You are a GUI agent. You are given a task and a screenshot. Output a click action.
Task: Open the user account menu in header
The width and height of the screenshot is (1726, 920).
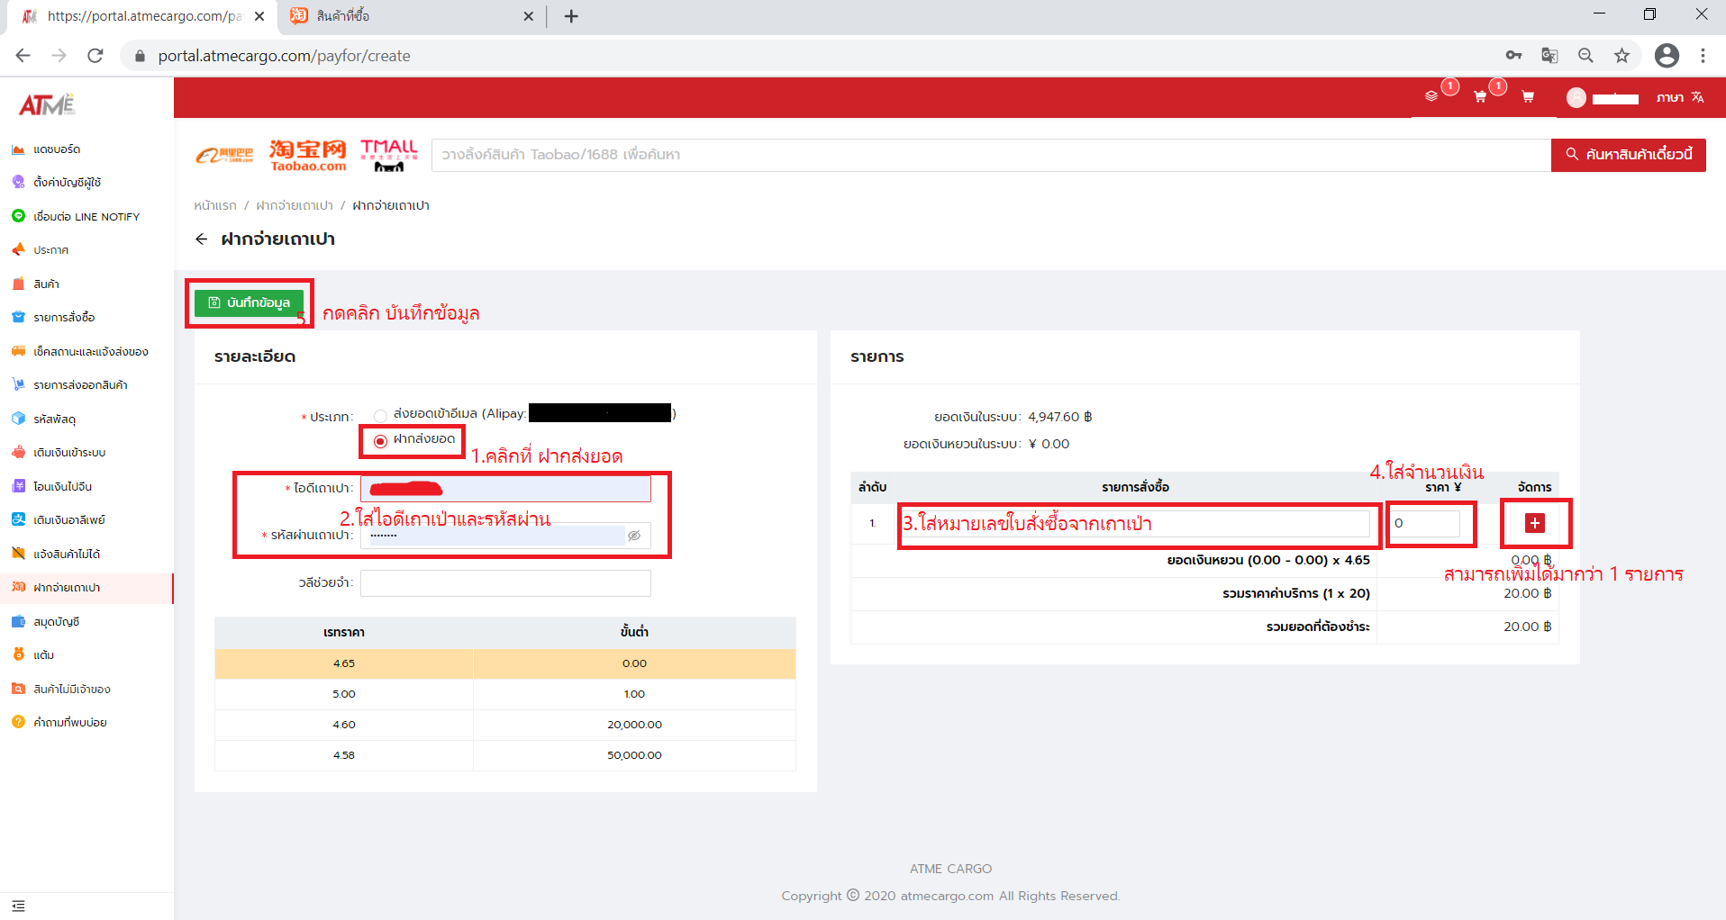coord(1603,98)
